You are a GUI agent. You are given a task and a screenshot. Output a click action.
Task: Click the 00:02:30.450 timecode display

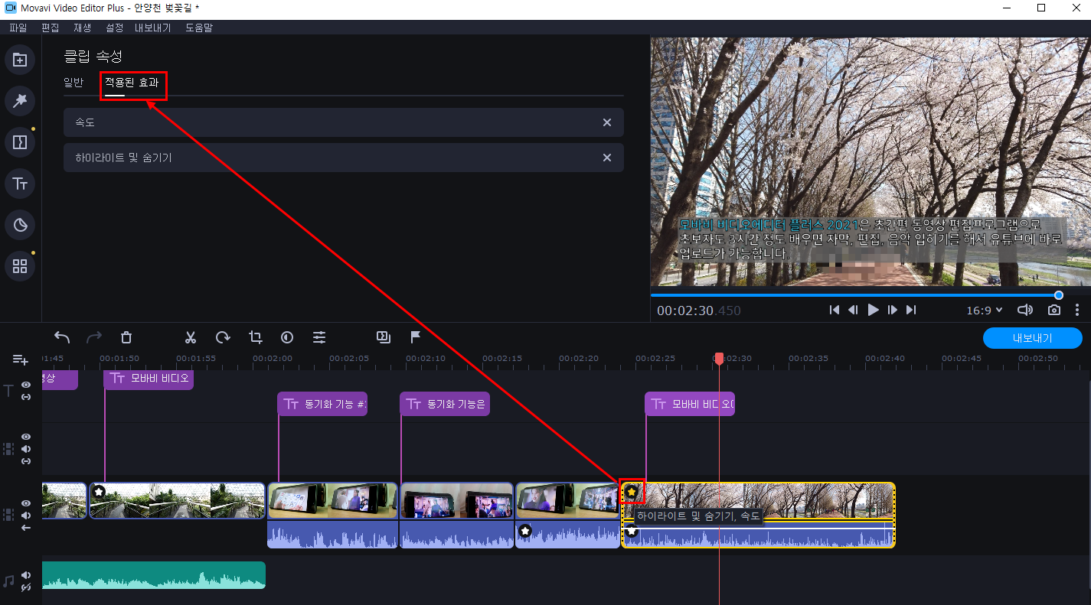pyautogui.click(x=699, y=311)
